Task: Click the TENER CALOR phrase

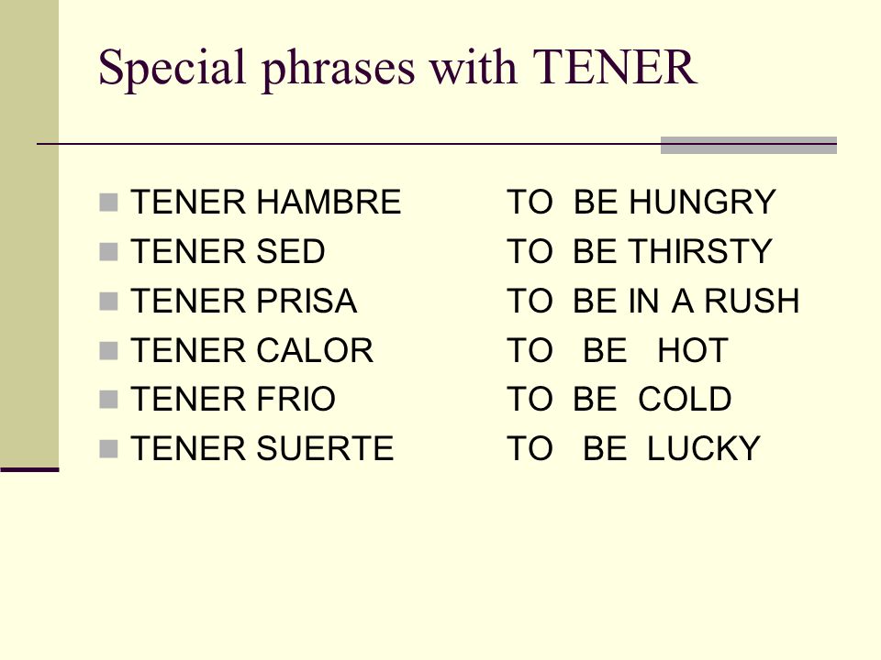Action: tap(251, 350)
